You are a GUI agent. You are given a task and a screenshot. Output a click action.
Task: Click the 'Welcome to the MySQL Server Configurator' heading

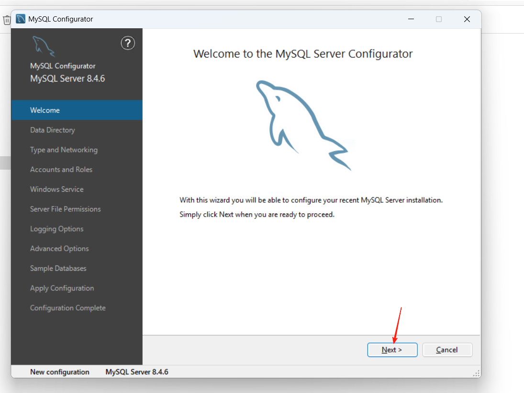[303, 54]
